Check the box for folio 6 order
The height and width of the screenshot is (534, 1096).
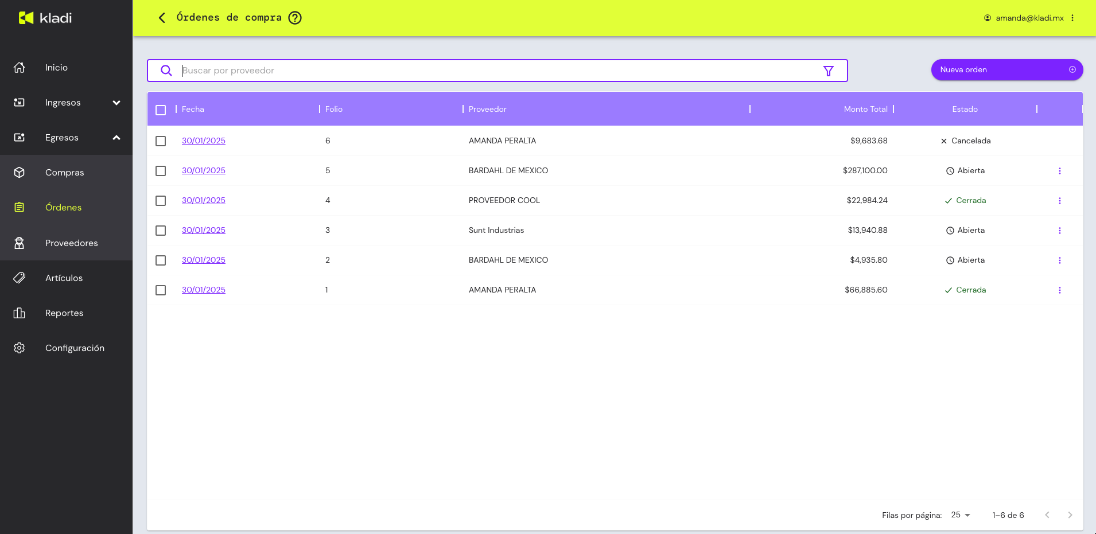161,141
